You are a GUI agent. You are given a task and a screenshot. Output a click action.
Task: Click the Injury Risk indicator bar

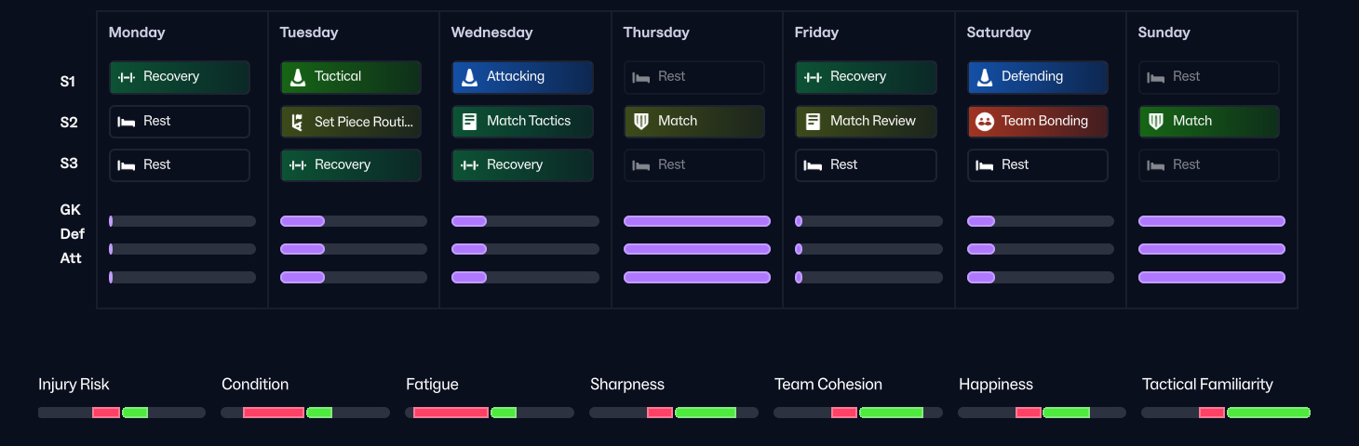(121, 413)
